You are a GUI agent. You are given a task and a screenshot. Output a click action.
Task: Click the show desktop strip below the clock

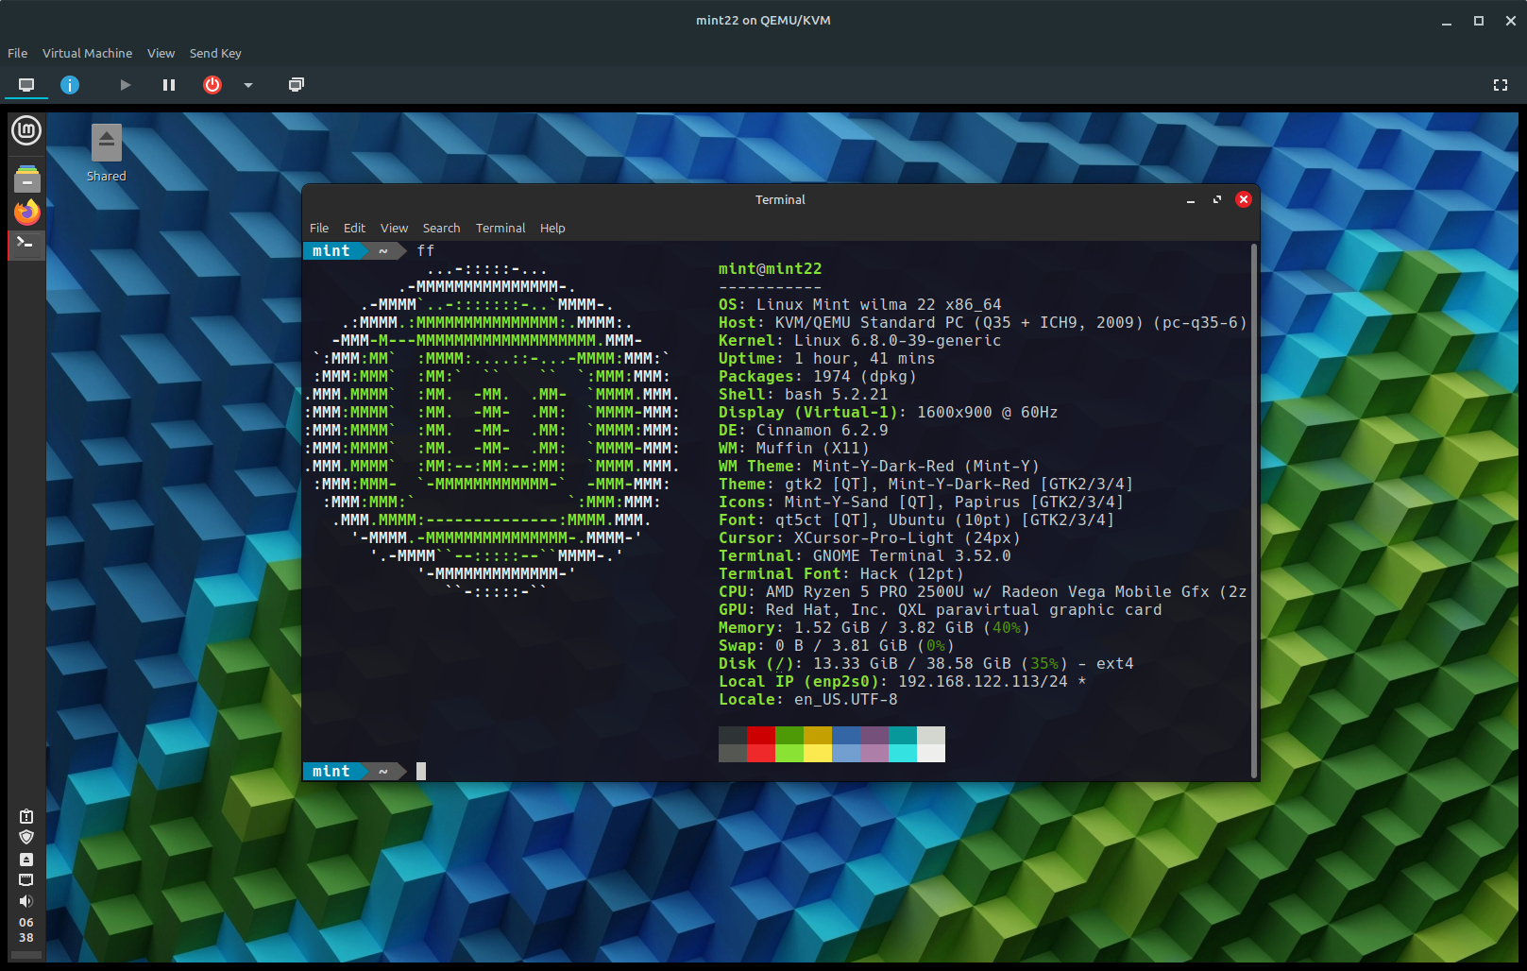coord(26,956)
